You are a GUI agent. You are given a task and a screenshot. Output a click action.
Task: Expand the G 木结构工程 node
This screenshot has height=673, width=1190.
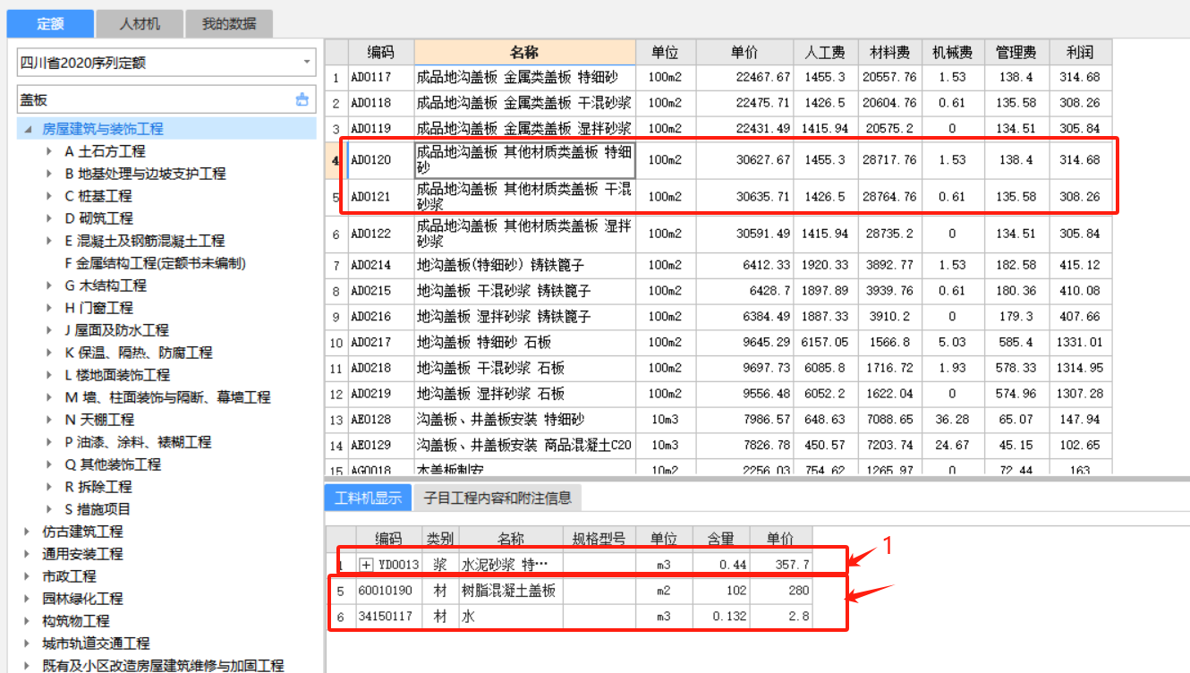pos(50,285)
